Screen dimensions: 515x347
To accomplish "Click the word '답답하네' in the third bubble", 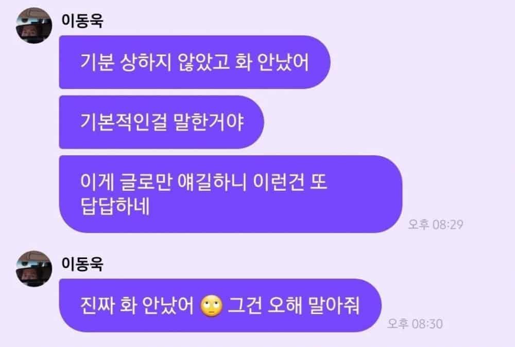I will pyautogui.click(x=115, y=206).
